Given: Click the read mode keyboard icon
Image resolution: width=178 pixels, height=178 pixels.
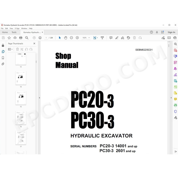Looking at the screenshot, I should coord(102,38).
